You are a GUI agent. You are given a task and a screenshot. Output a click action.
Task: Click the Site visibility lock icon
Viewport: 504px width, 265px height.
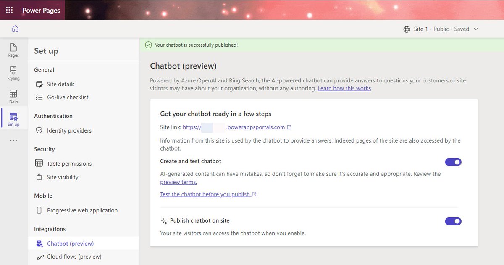(39, 177)
